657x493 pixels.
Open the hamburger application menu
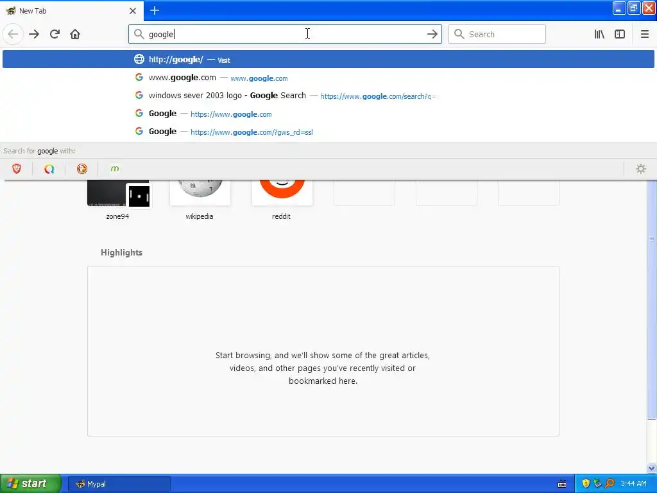tap(644, 34)
